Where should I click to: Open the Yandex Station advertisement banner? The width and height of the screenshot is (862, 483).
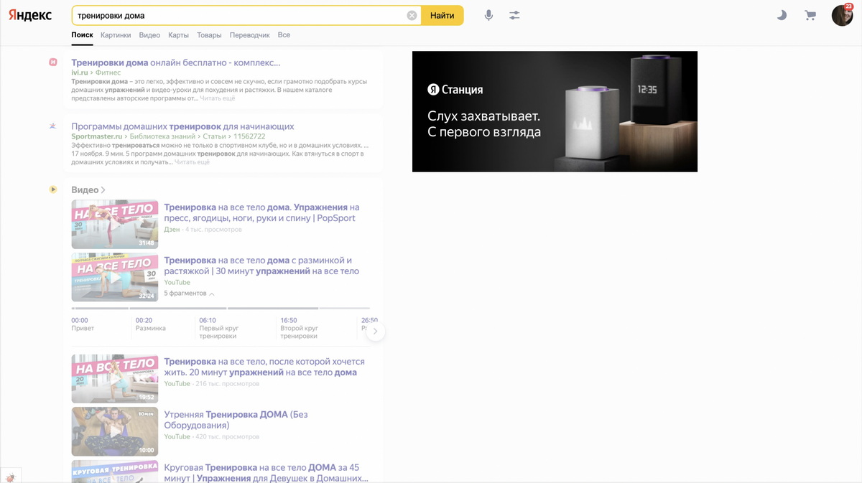555,111
